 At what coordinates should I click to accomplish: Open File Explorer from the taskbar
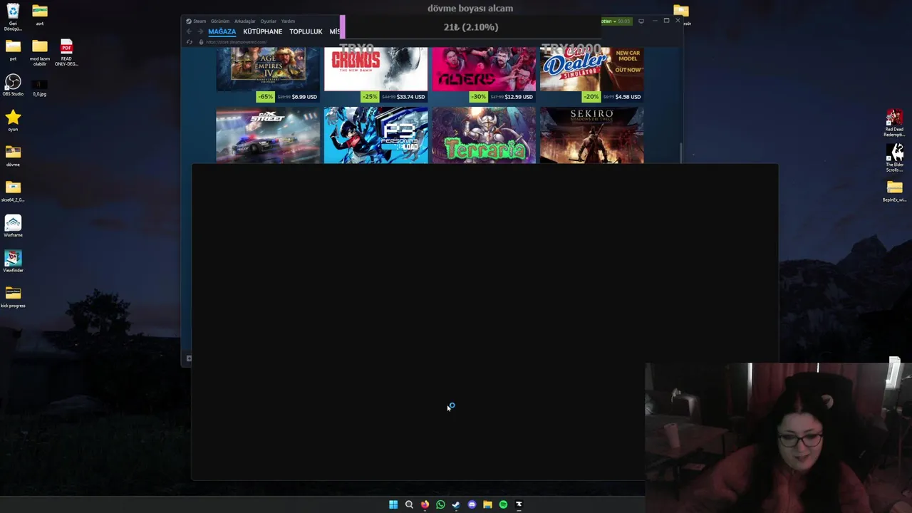coord(487,504)
